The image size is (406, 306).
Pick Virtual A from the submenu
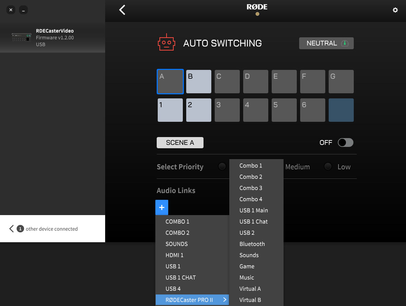click(250, 289)
